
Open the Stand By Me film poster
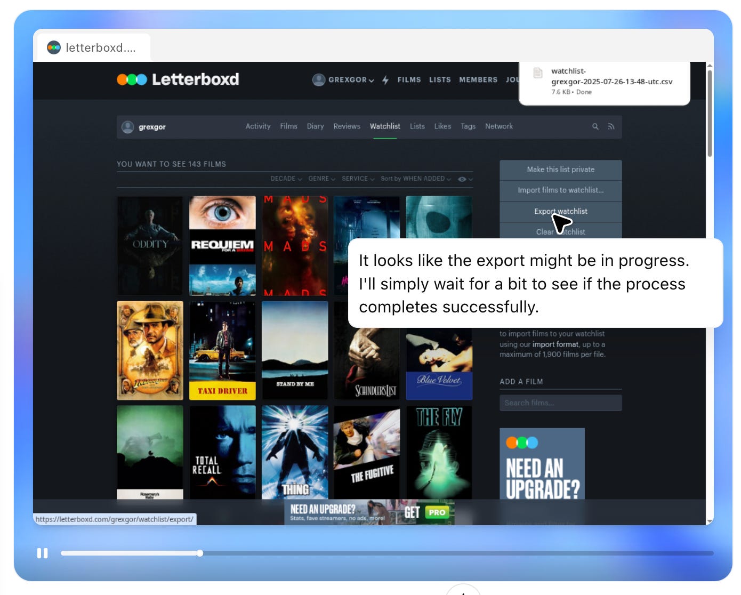click(295, 350)
